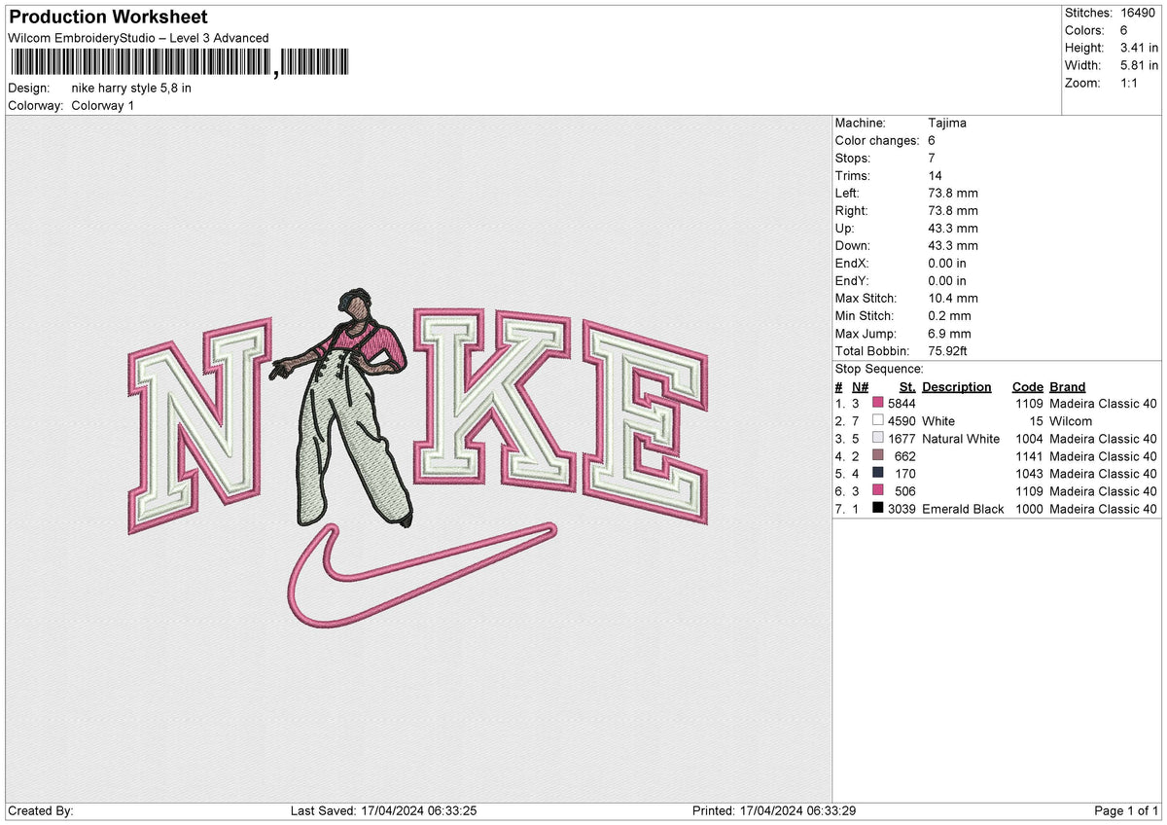Choose the brown 662 thread swatch

coord(878,456)
